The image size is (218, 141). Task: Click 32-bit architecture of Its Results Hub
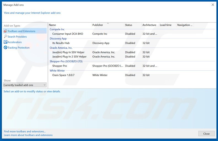coord(146,43)
